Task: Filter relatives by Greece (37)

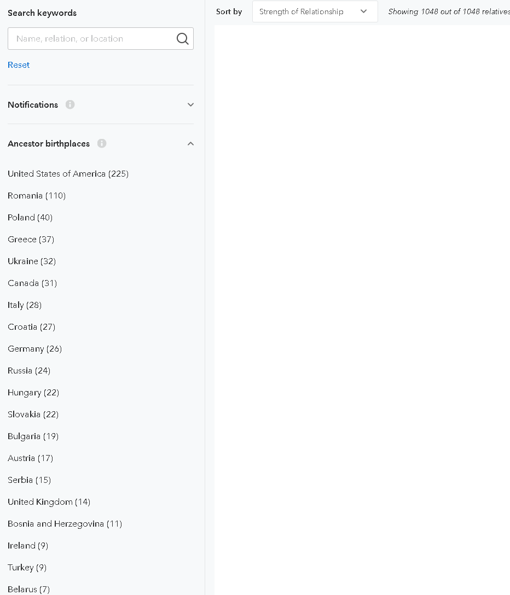Action: tap(31, 240)
